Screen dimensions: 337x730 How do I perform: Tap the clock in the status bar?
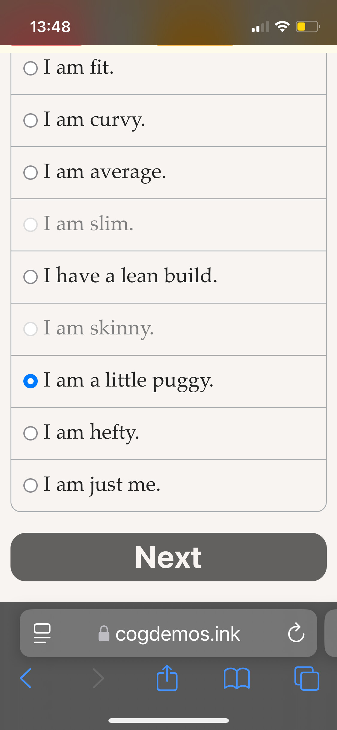pos(50,27)
